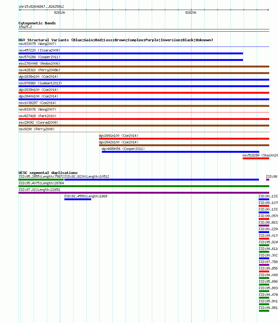Click the dgv2639n100 (Coe2014) red loss bar
The height and width of the screenshot is (323, 278).
(x=144, y=93)
